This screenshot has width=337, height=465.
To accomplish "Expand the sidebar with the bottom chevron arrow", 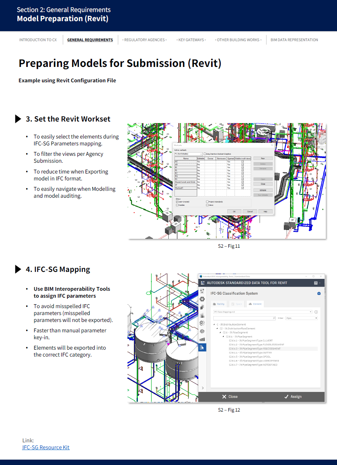I will pyautogui.click(x=203, y=388).
